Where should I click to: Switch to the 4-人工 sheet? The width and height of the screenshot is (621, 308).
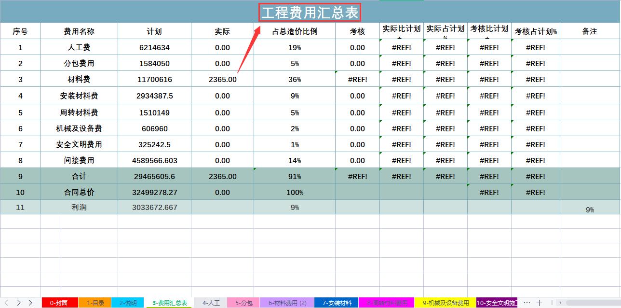point(211,303)
